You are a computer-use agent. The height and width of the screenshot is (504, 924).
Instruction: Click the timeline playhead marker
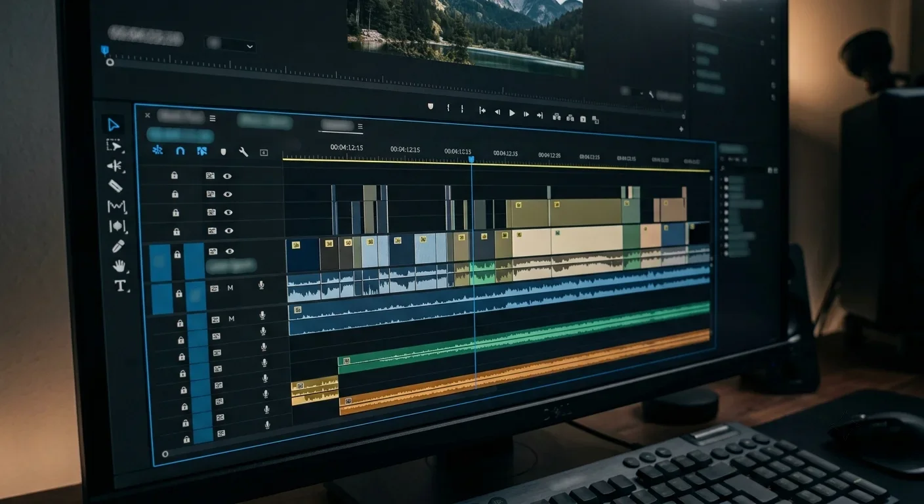coord(471,159)
